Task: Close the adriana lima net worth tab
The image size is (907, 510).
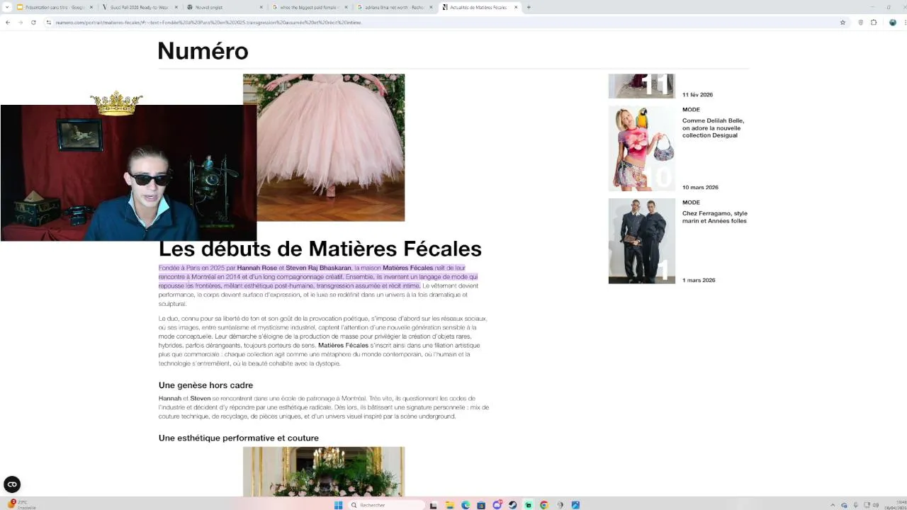Action: pyautogui.click(x=431, y=7)
